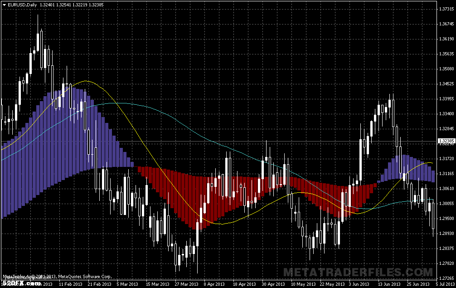Open the chart menu triangle beside EURUSD,Daily
The height and width of the screenshot is (288, 456).
coord(5,5)
